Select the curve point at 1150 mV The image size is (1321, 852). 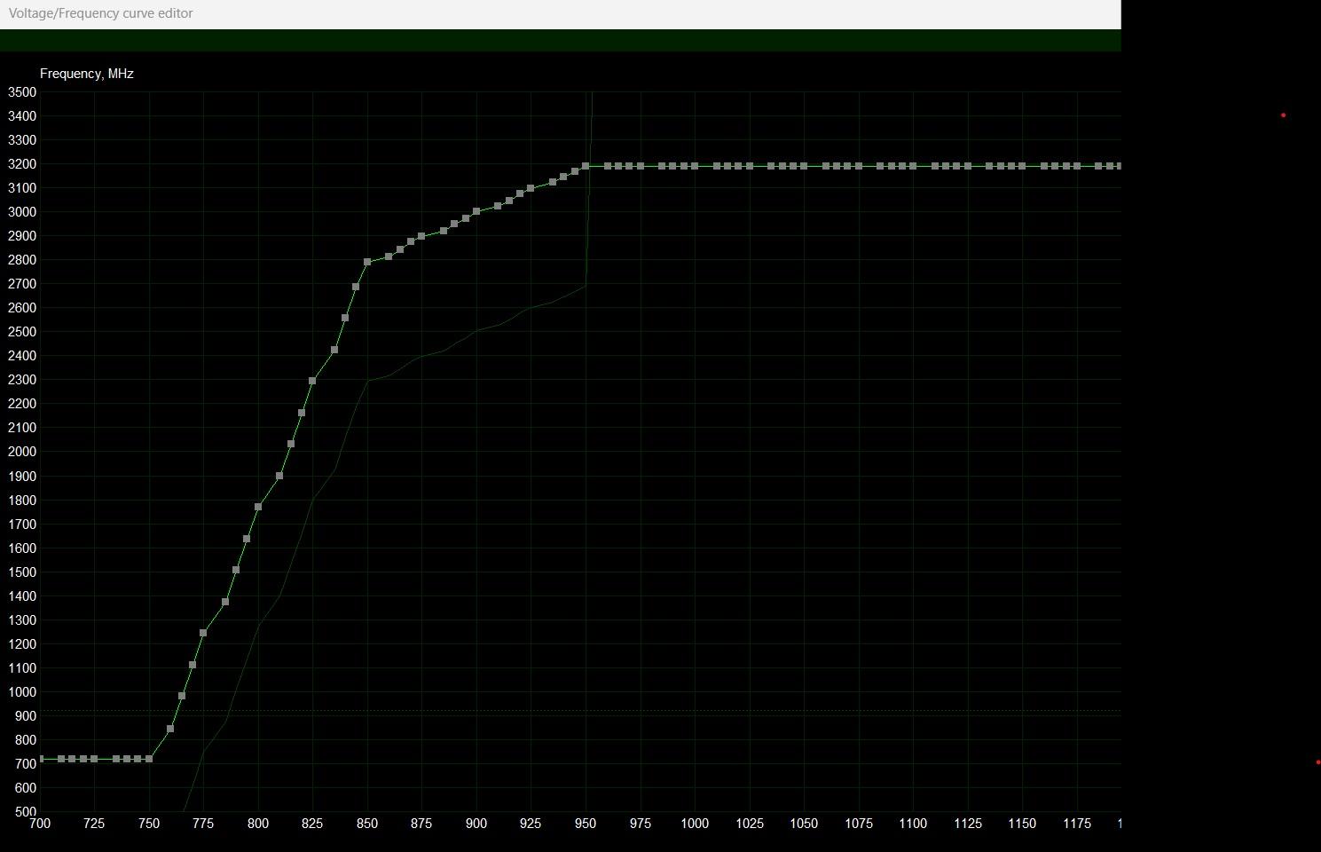1022,167
